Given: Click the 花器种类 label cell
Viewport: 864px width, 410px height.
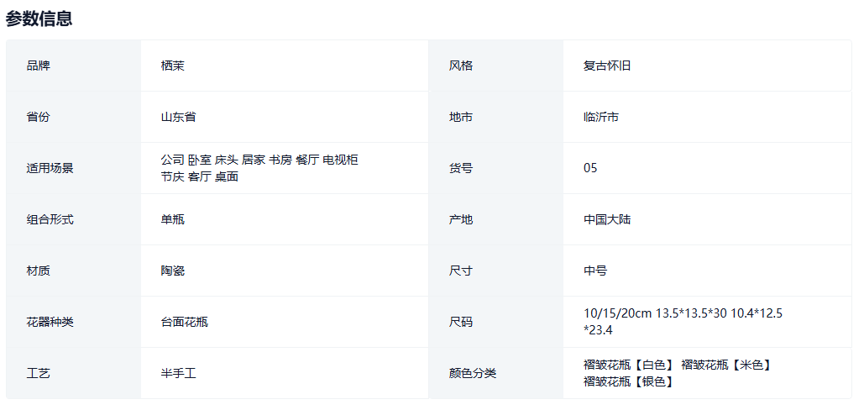Looking at the screenshot, I should tap(50, 322).
